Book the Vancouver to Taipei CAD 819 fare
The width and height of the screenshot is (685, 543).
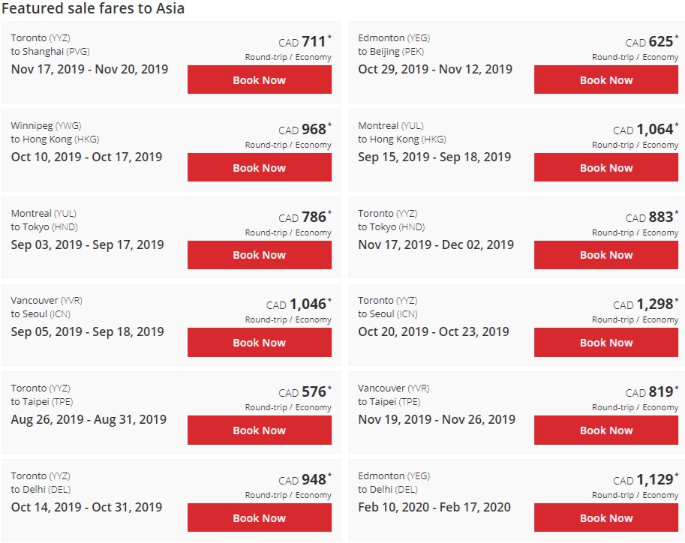coord(606,430)
